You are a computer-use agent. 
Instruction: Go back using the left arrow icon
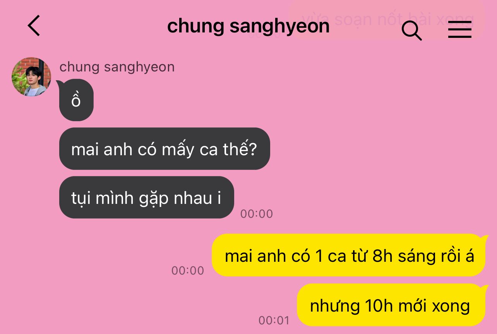[34, 26]
